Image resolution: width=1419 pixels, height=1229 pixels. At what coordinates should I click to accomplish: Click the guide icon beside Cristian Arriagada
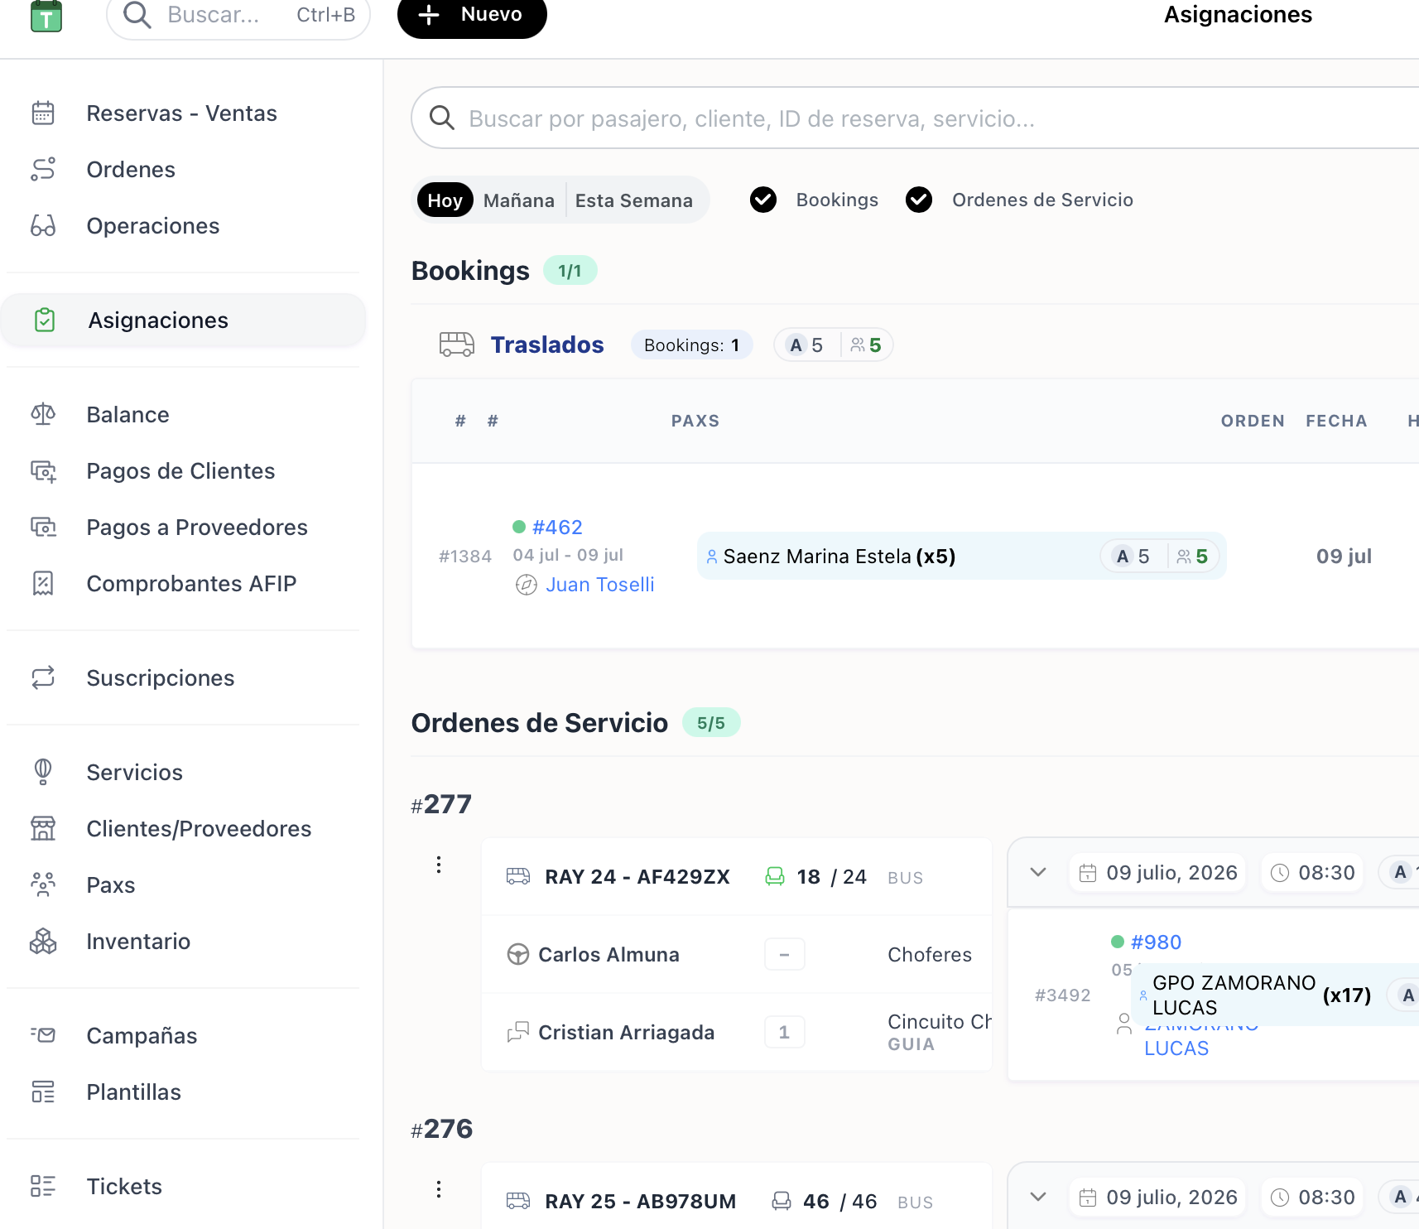(518, 1032)
